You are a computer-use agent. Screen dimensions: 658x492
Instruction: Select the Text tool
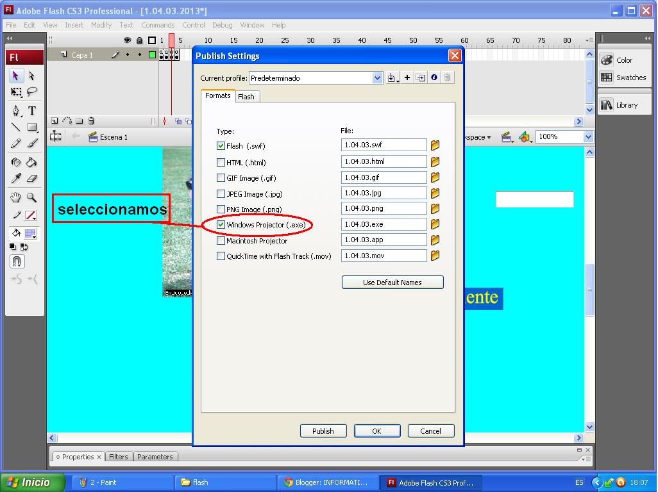pyautogui.click(x=32, y=111)
